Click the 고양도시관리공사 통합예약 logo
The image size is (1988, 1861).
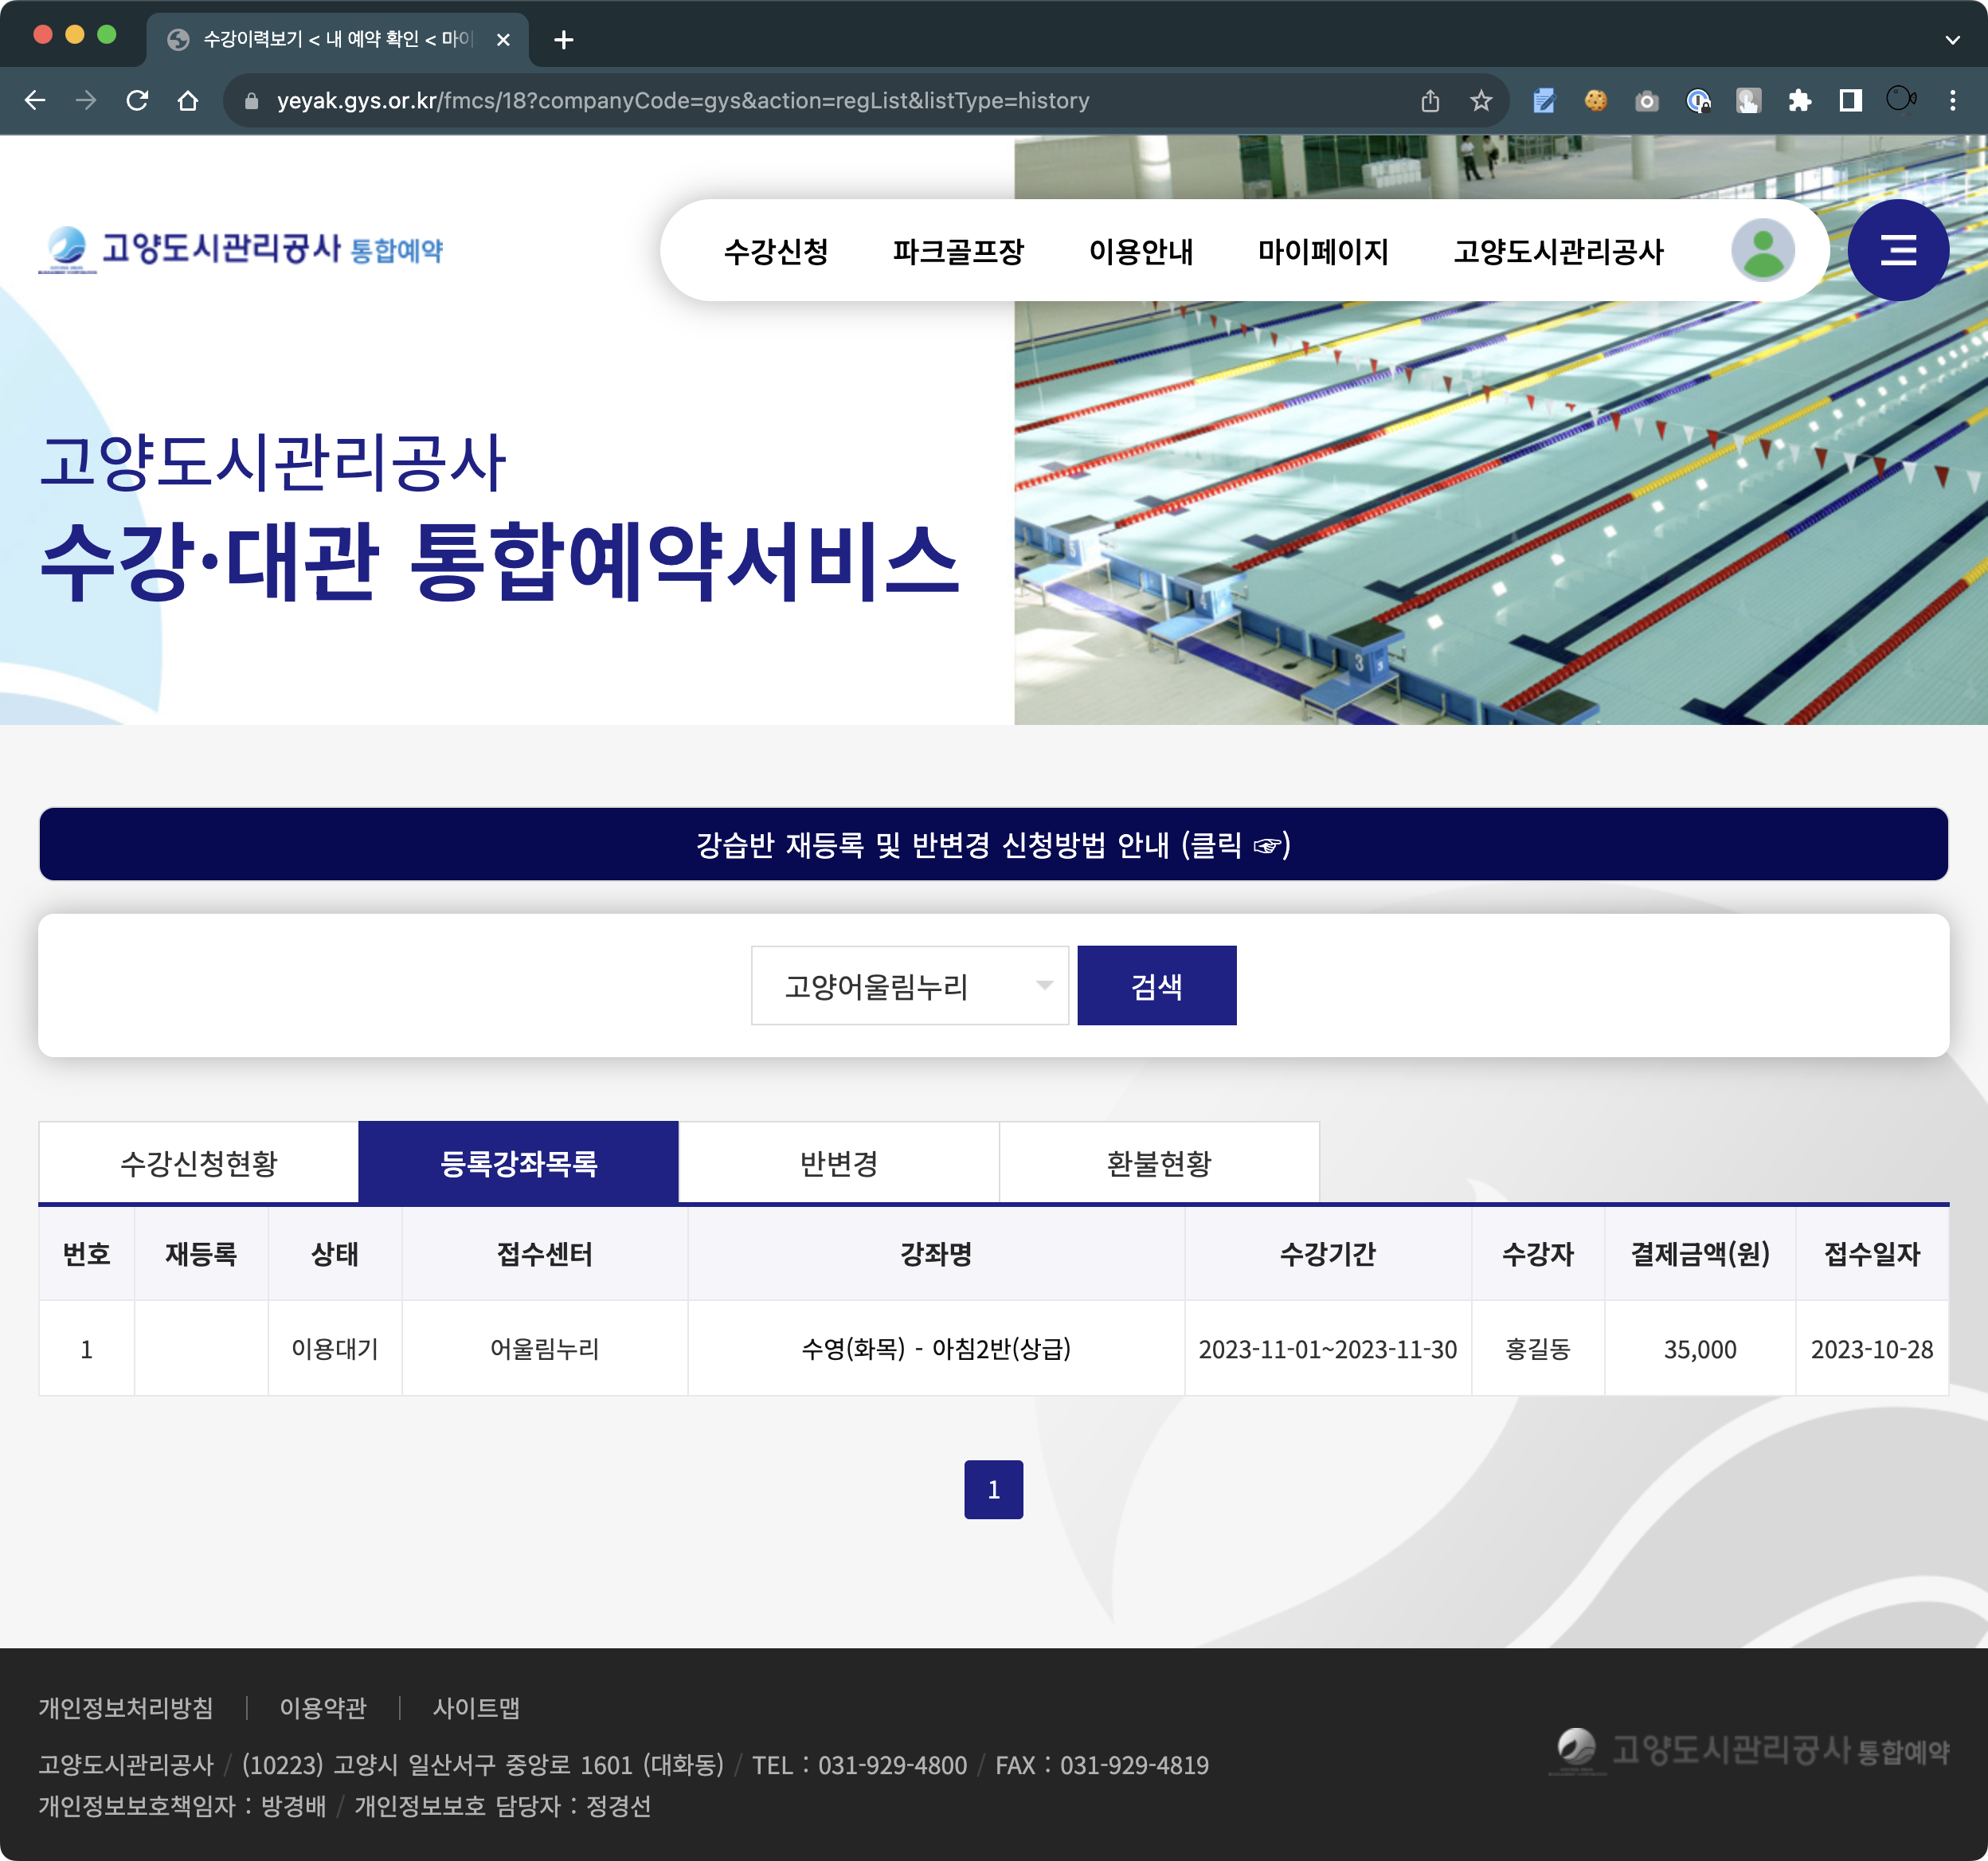click(241, 249)
